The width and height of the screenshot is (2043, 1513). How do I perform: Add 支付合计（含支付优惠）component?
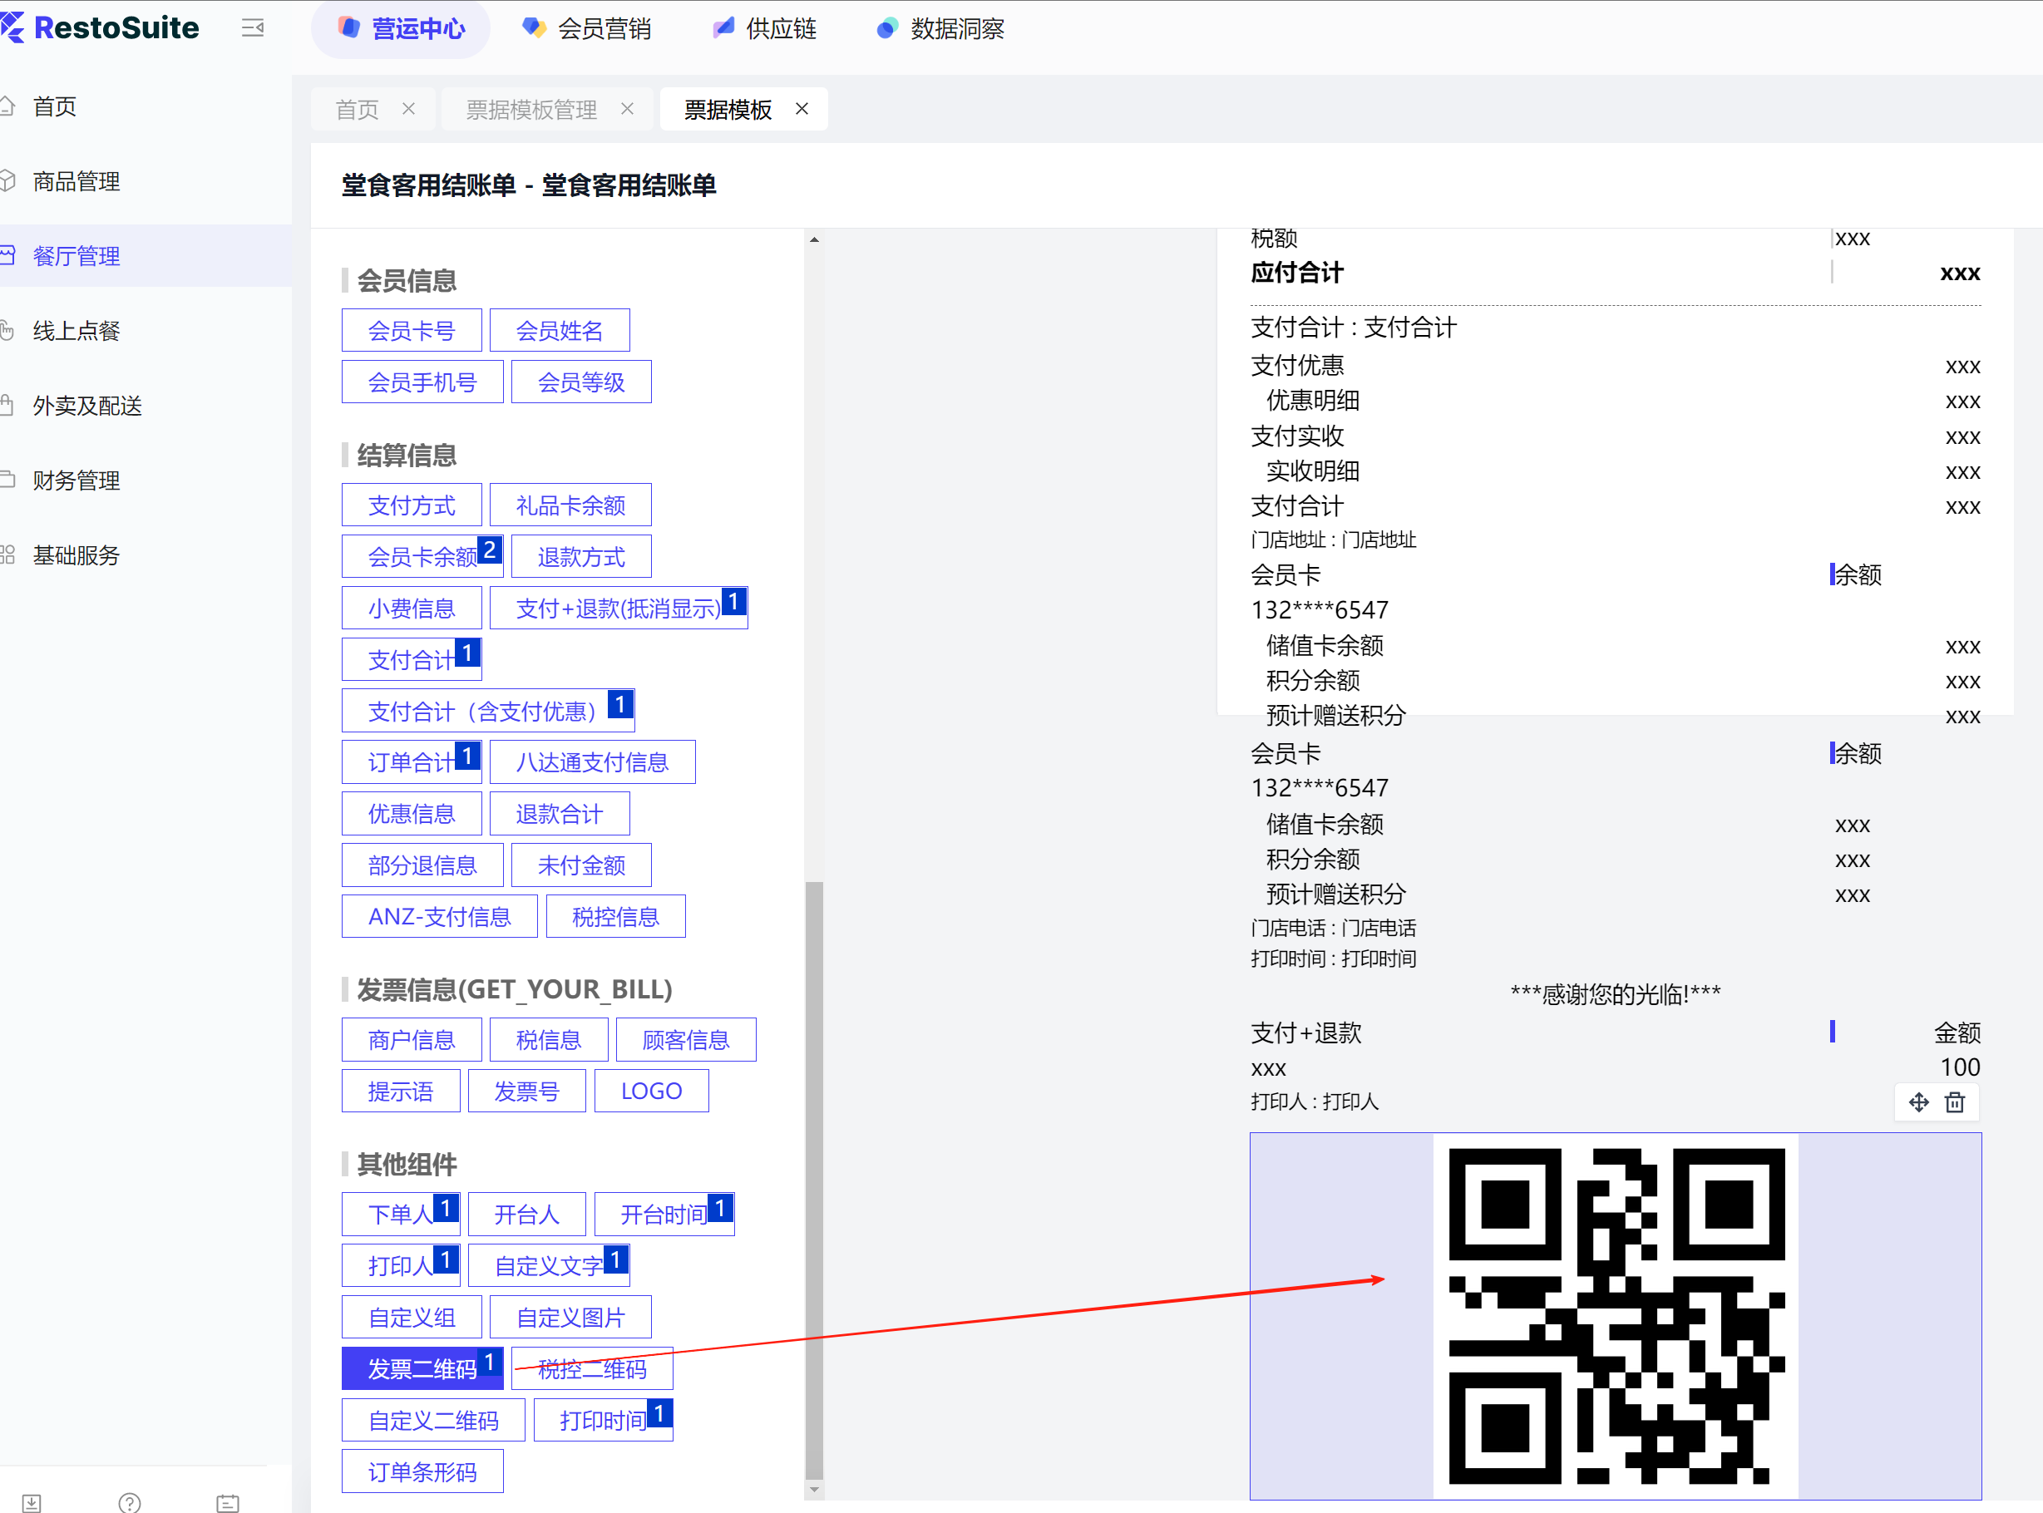(x=488, y=711)
